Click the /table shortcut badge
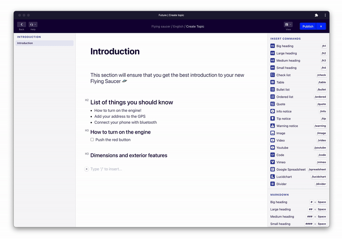The image size is (342, 239). click(322, 82)
